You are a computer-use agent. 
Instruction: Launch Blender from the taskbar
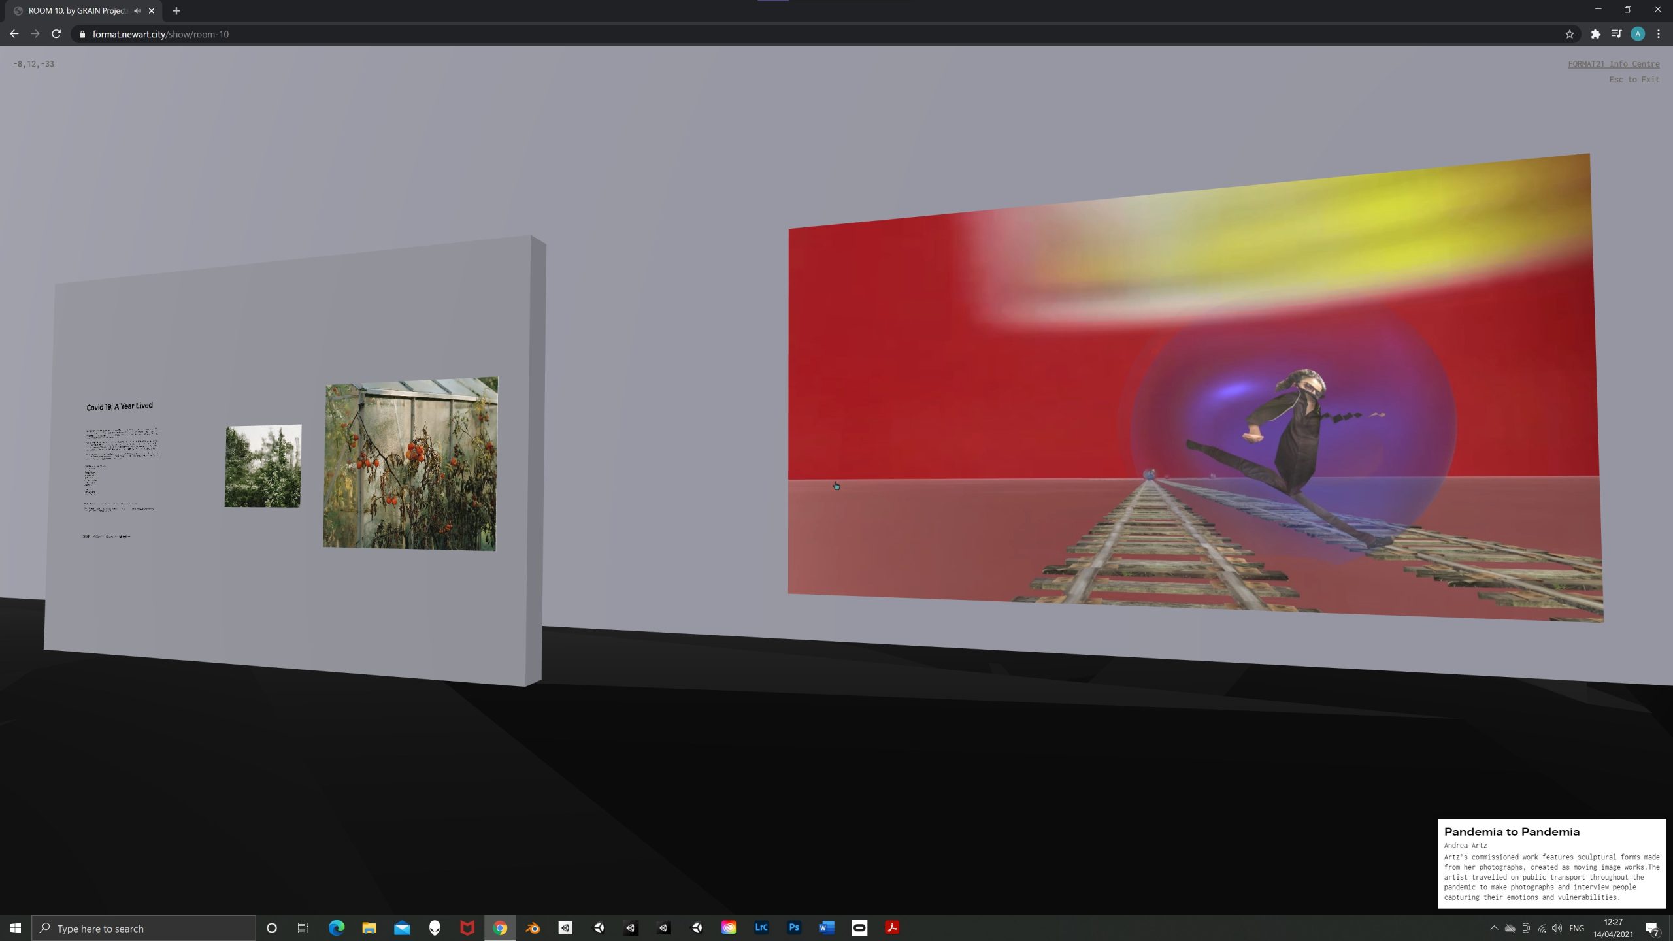click(533, 928)
